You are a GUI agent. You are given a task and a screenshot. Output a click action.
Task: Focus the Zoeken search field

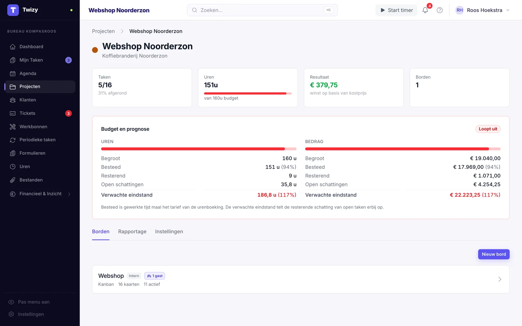(x=262, y=10)
